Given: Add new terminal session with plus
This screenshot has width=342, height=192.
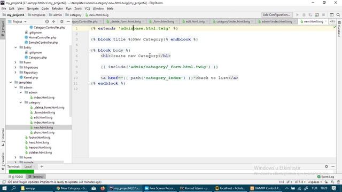Looking at the screenshot, I should point(42,167).
